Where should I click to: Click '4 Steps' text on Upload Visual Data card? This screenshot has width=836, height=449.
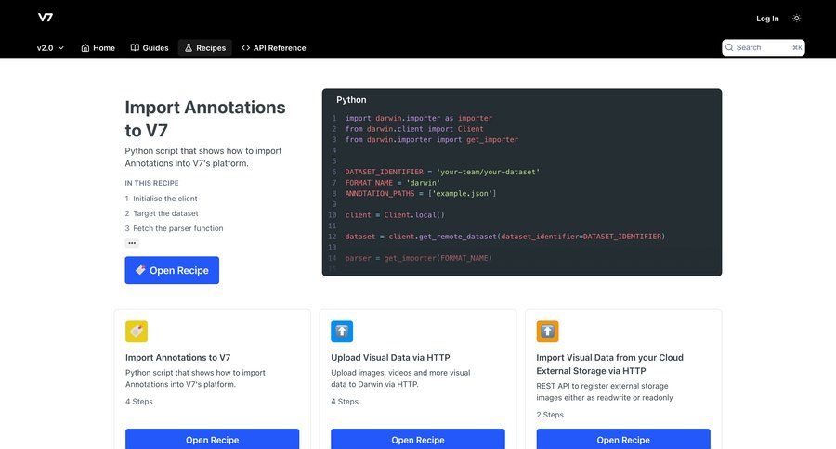[345, 402]
